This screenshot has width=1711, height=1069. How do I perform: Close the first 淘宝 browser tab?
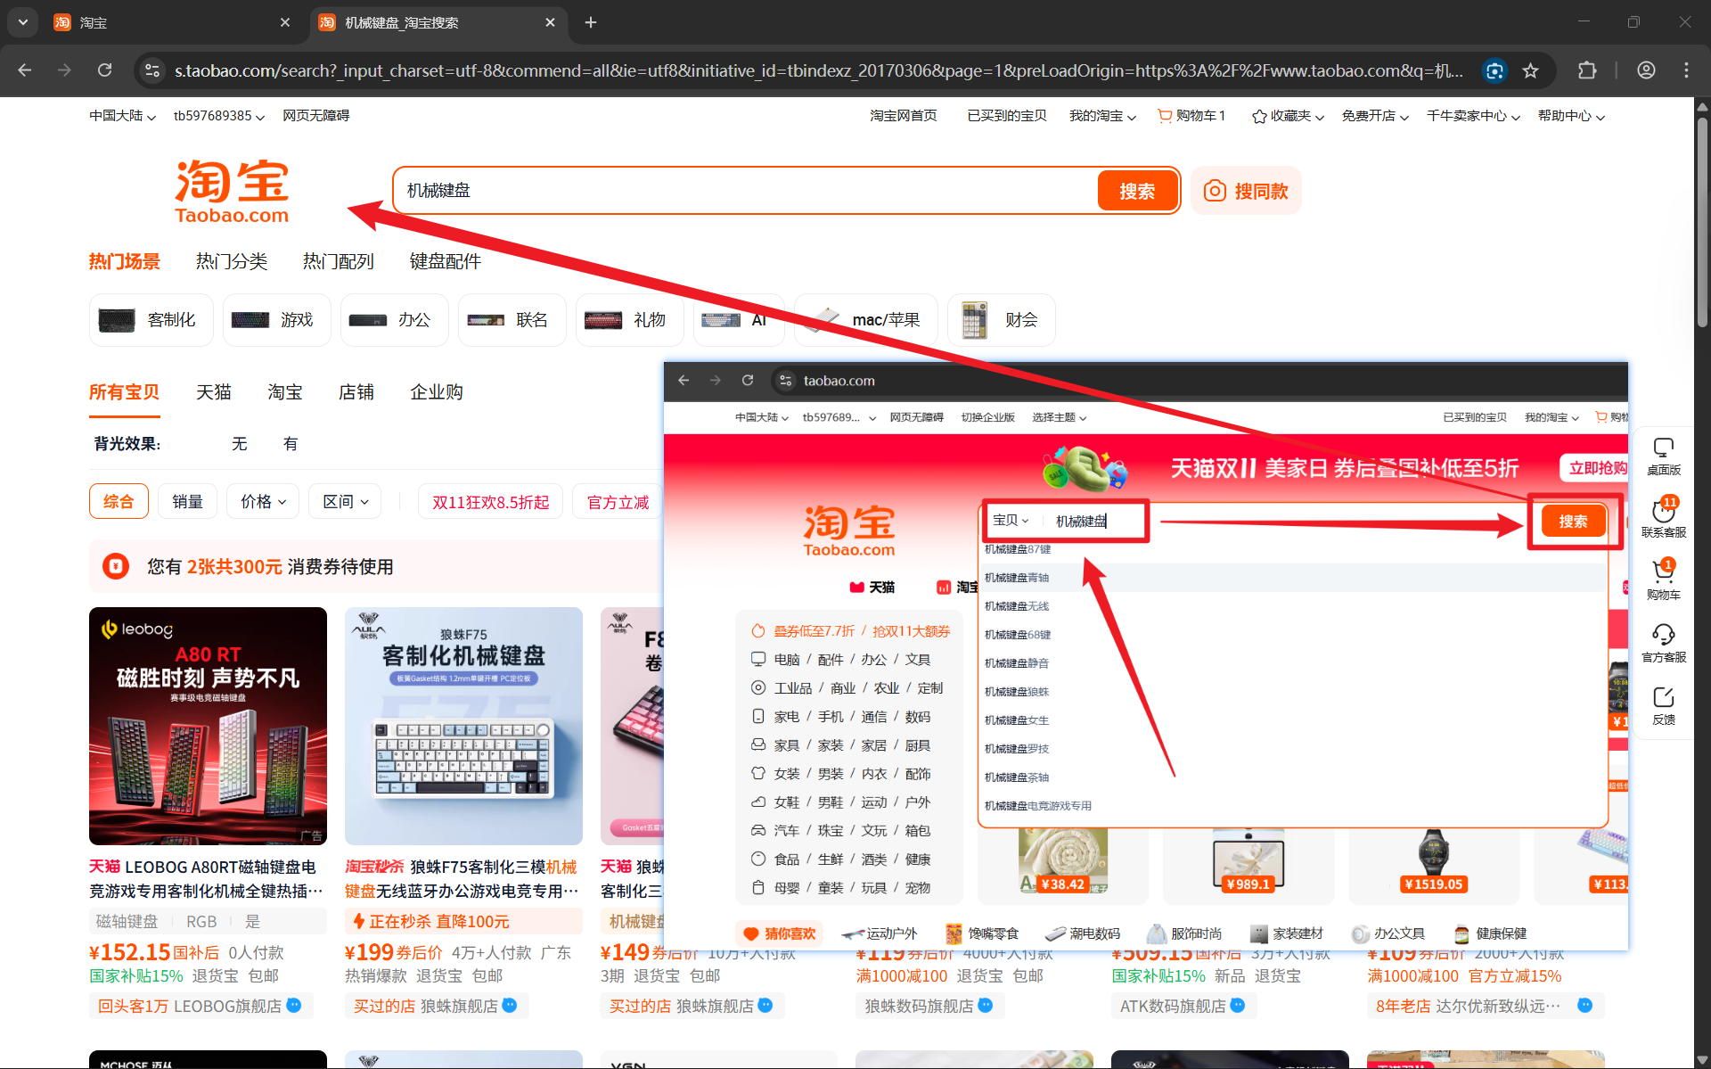[285, 22]
